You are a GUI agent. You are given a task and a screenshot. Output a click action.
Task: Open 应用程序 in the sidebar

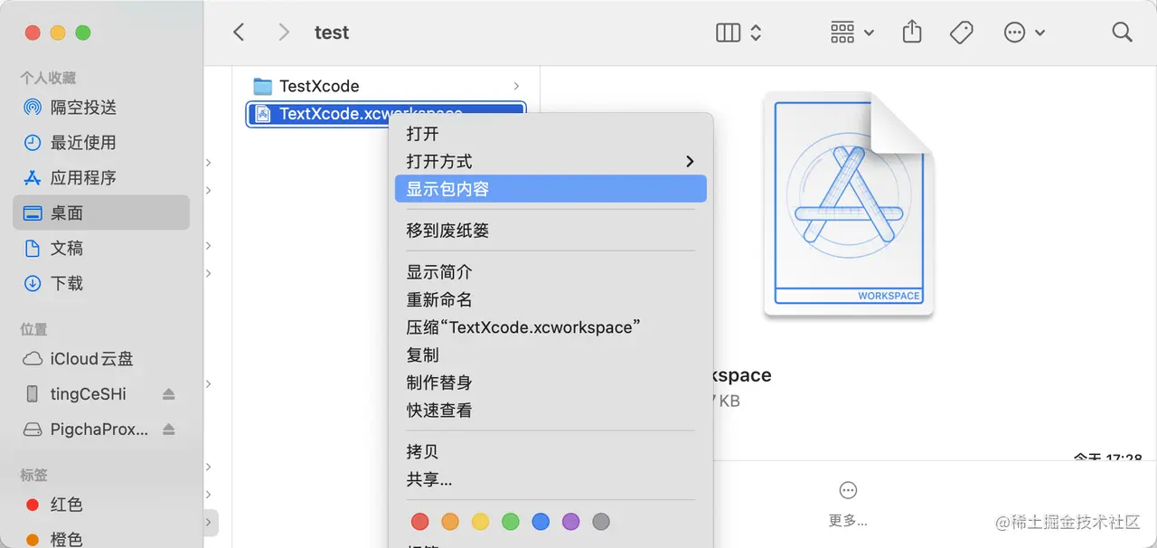click(x=101, y=178)
